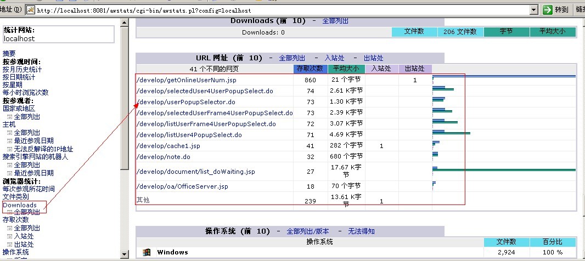Click the localhost site name box

59,35
